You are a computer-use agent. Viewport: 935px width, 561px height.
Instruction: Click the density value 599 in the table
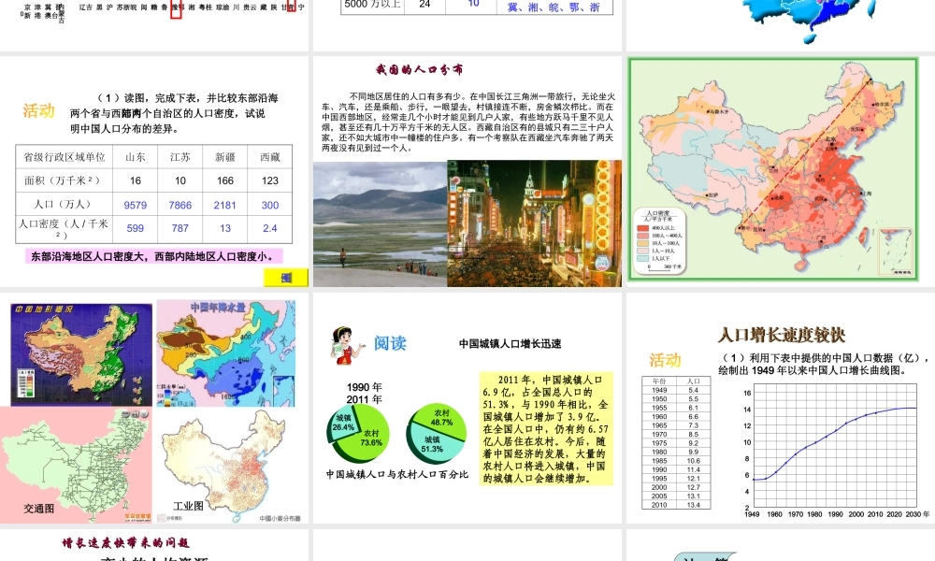[x=136, y=228]
